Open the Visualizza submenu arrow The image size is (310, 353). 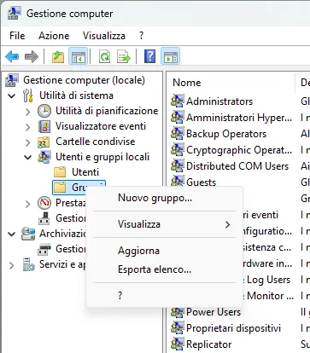pyautogui.click(x=227, y=225)
